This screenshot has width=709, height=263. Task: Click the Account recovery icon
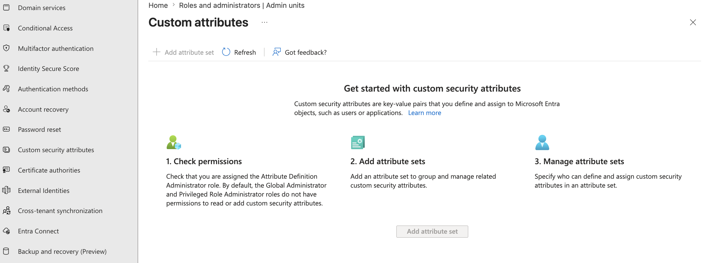pos(6,109)
